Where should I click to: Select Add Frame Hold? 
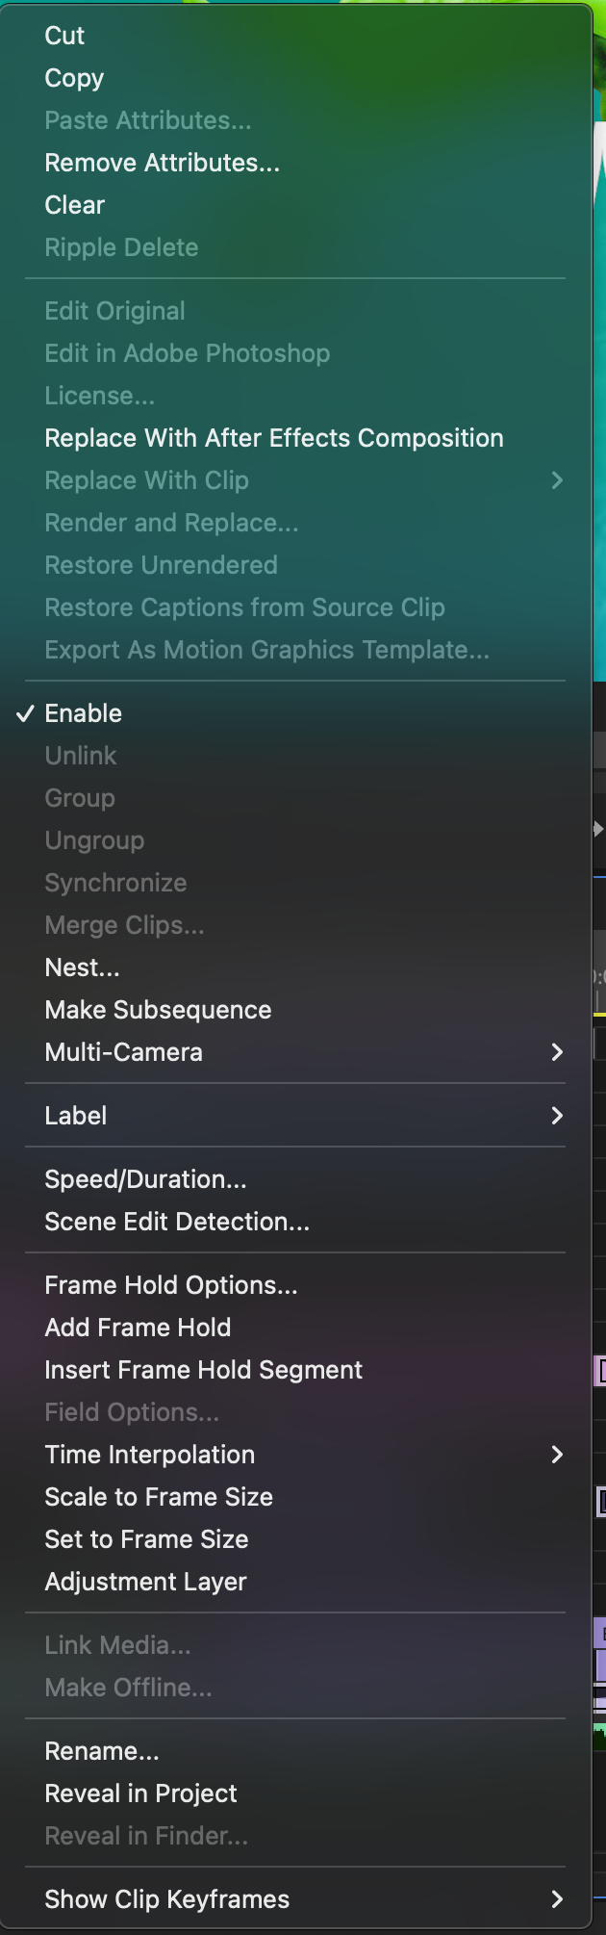tap(138, 1328)
